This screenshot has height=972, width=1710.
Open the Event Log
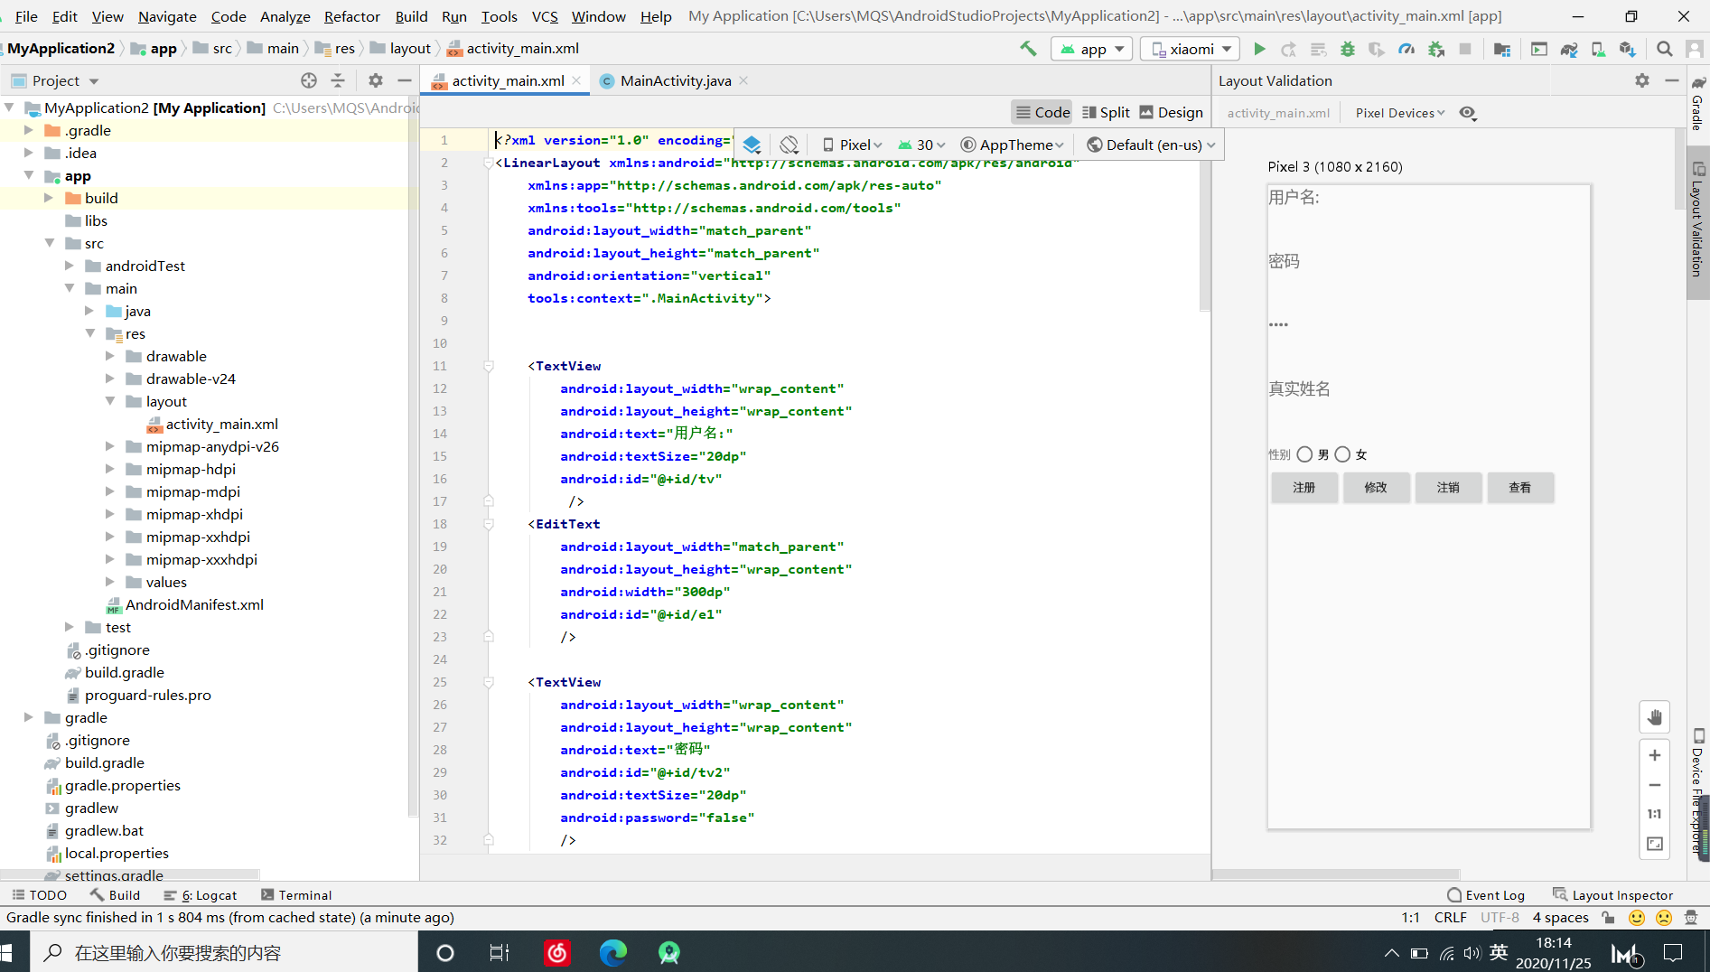pos(1485,895)
